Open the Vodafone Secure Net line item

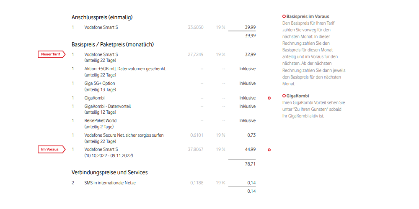pos(124,135)
